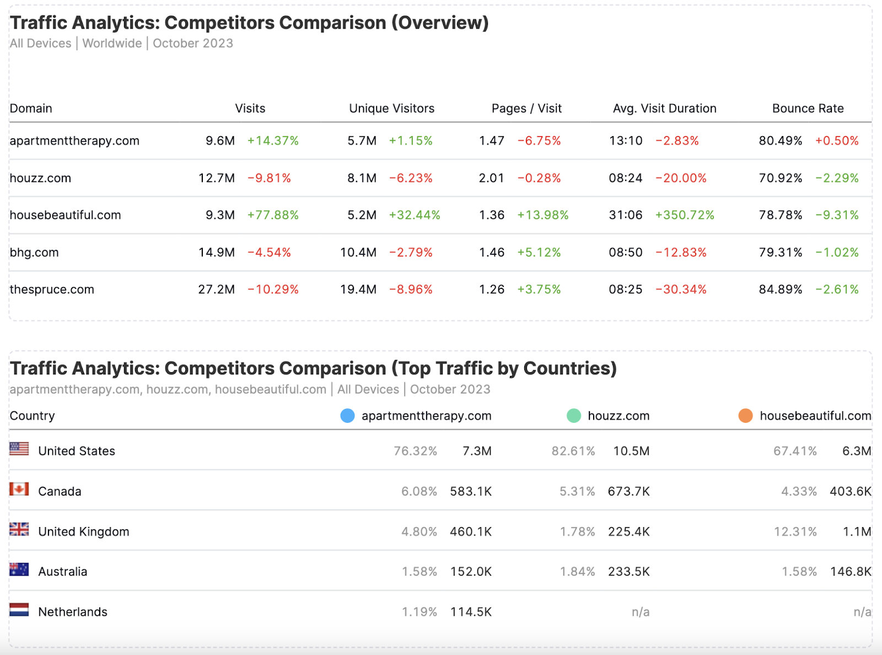This screenshot has width=882, height=655.
Task: Open the houzz.com domain in overview
Action: [x=41, y=178]
